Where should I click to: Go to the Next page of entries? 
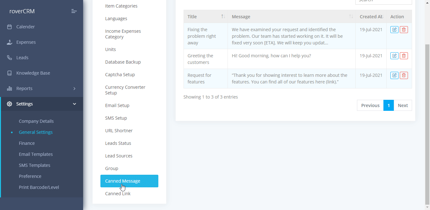coord(403,105)
